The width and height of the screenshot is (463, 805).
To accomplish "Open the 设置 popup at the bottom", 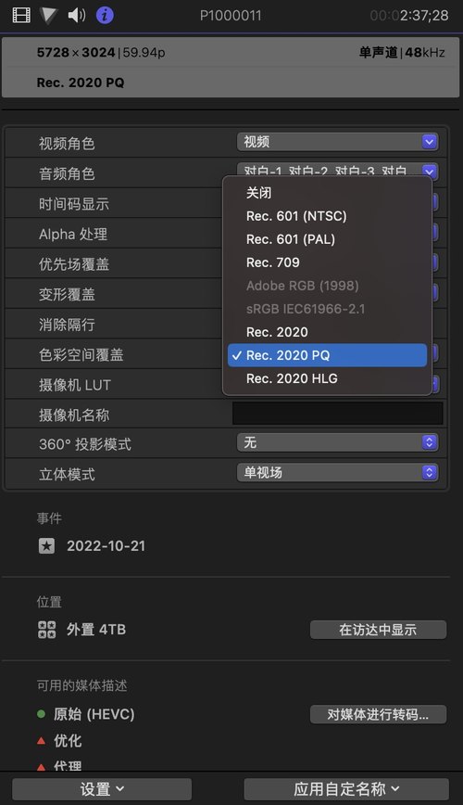I will point(102,789).
